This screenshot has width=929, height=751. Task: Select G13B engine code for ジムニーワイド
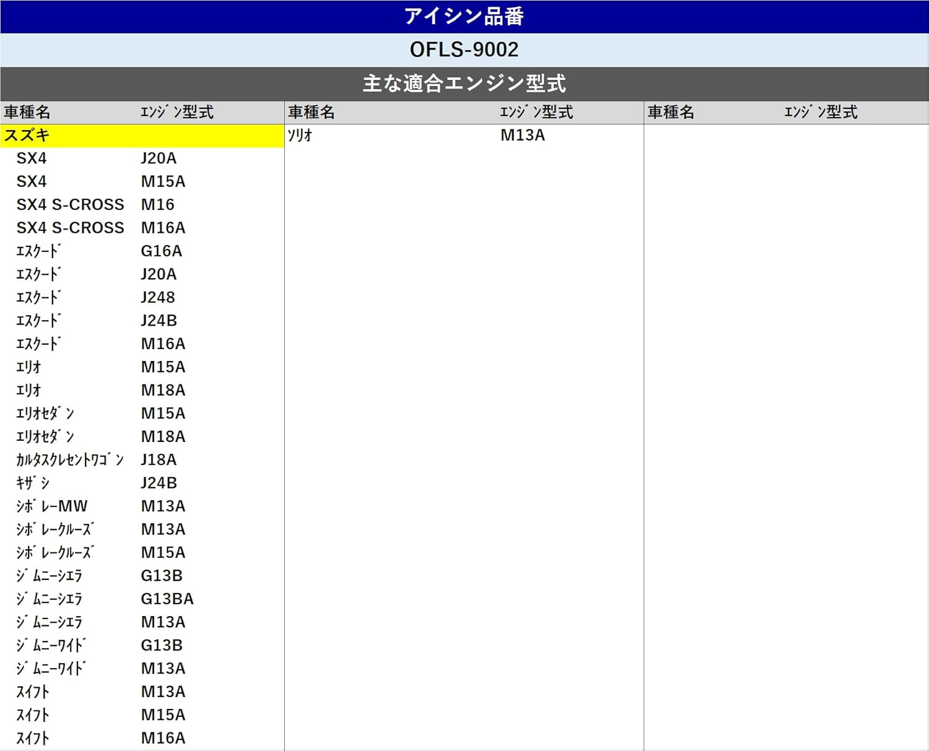(x=162, y=645)
